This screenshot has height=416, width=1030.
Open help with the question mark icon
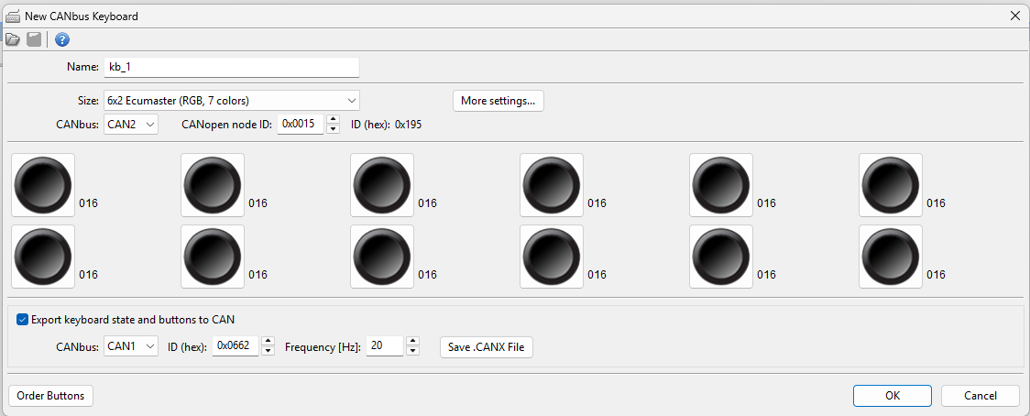coord(62,39)
